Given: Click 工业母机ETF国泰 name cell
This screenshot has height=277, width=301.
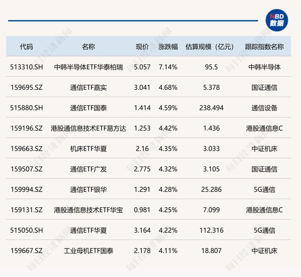Looking at the screenshot, I should click(x=88, y=251).
